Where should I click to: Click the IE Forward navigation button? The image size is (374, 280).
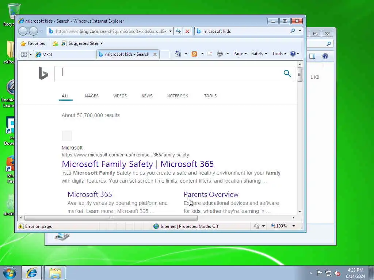click(x=33, y=31)
